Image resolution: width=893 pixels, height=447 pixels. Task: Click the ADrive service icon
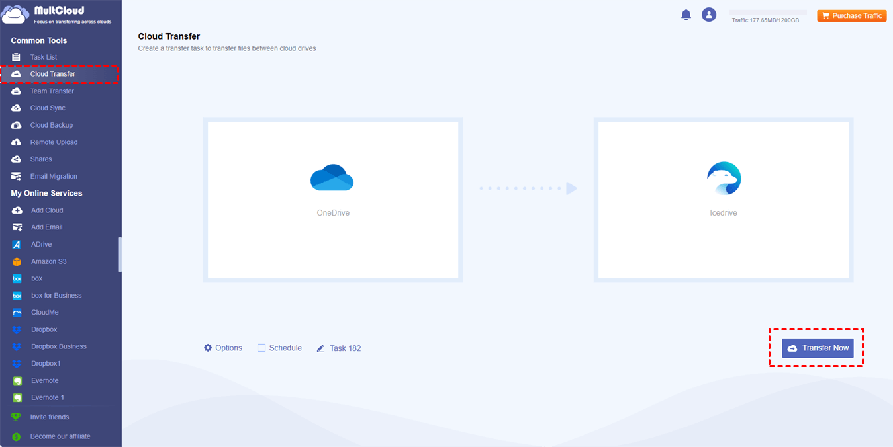(x=17, y=245)
